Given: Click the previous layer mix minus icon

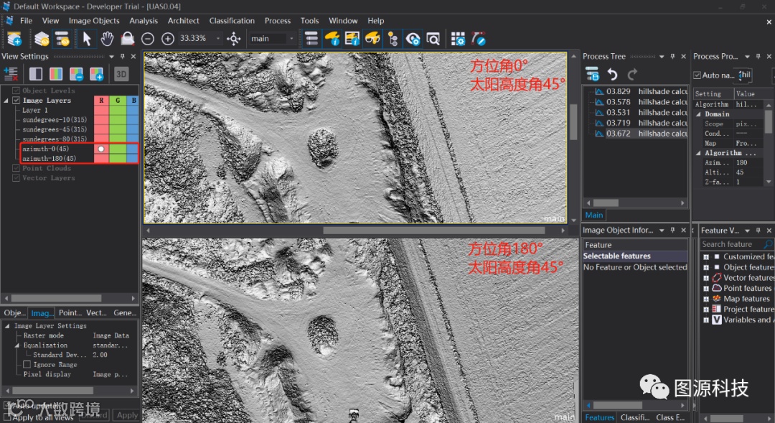Looking at the screenshot, I should point(76,74).
